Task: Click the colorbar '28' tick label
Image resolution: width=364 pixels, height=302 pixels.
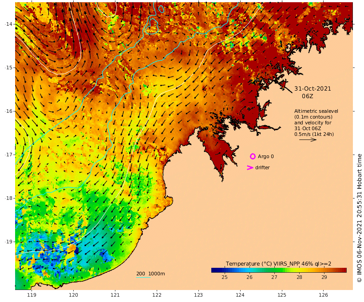Action: (299, 277)
